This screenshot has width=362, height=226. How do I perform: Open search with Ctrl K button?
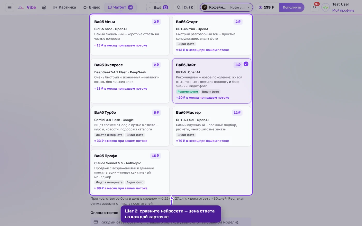tap(186, 7)
